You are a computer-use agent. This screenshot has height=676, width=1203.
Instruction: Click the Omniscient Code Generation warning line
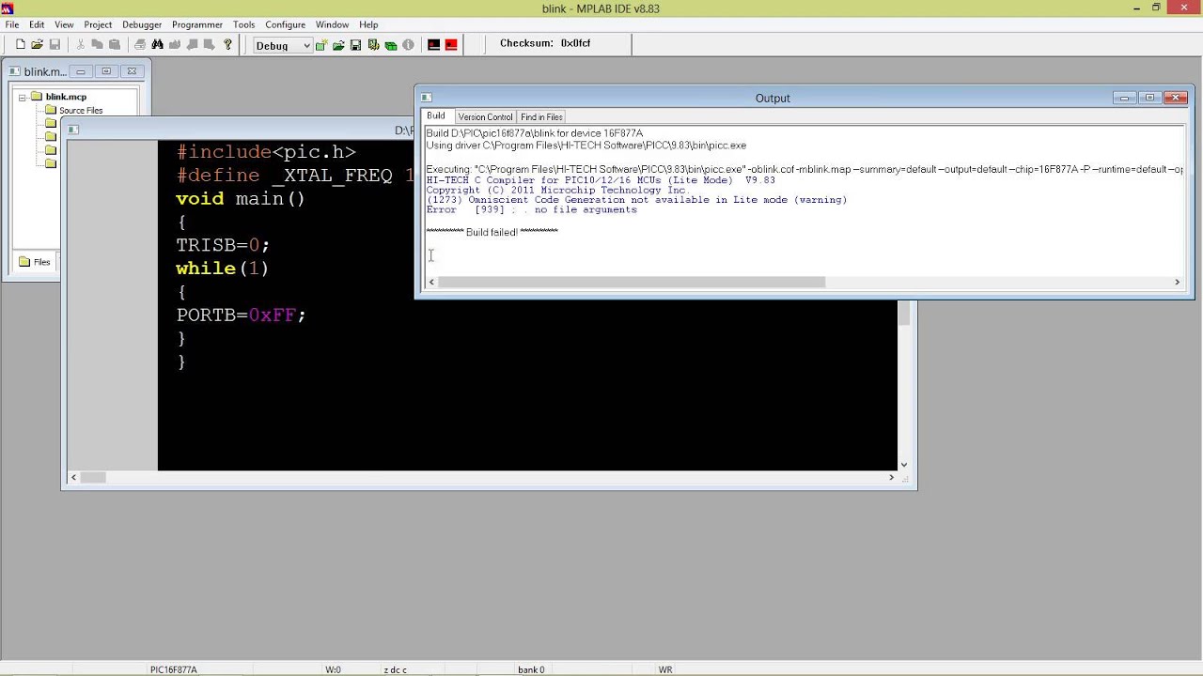coord(636,200)
